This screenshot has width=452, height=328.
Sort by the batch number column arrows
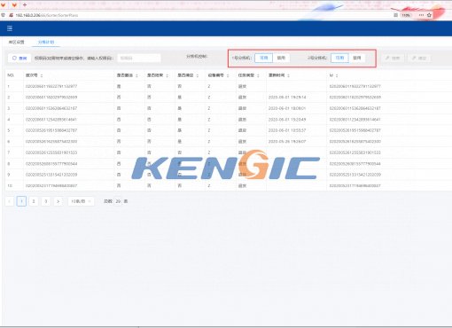tap(42, 75)
